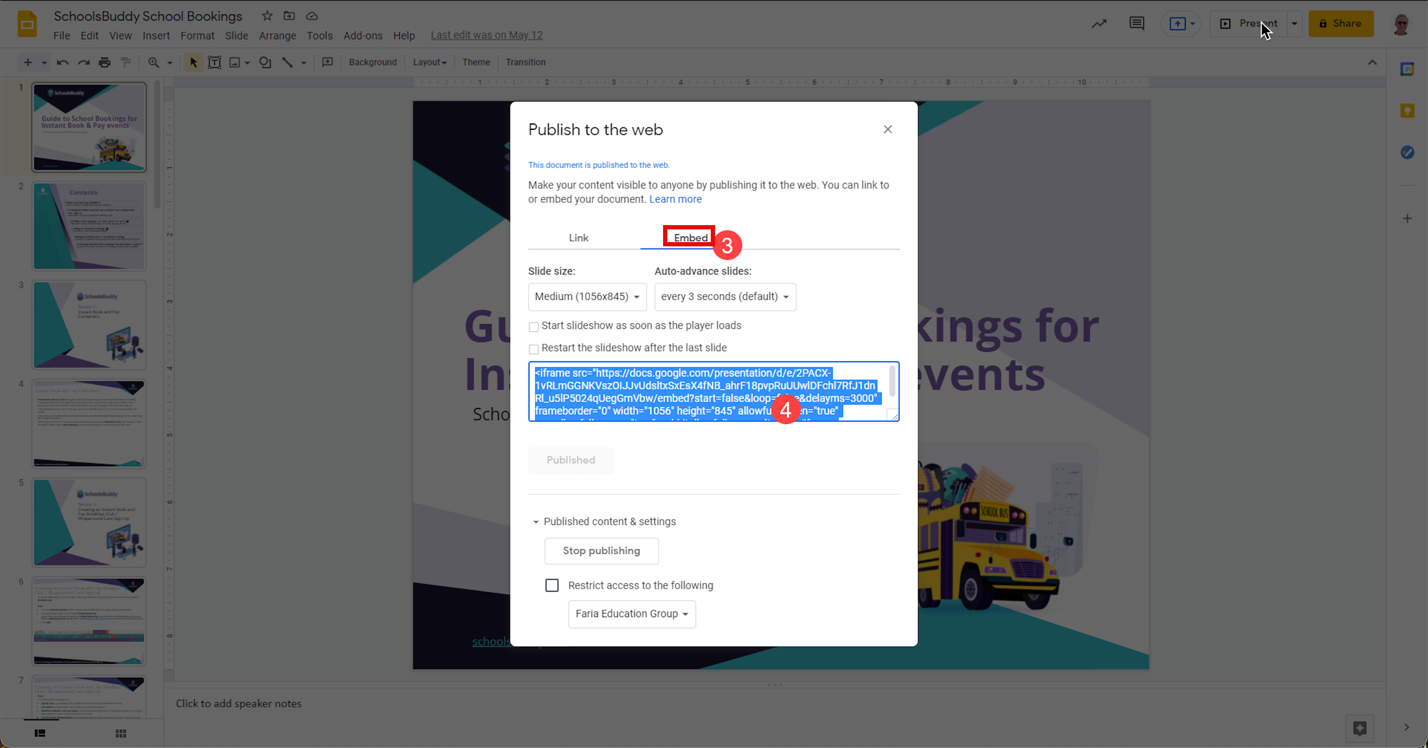The height and width of the screenshot is (748, 1428).
Task: Open the Explore button icon
Action: pos(1359,727)
